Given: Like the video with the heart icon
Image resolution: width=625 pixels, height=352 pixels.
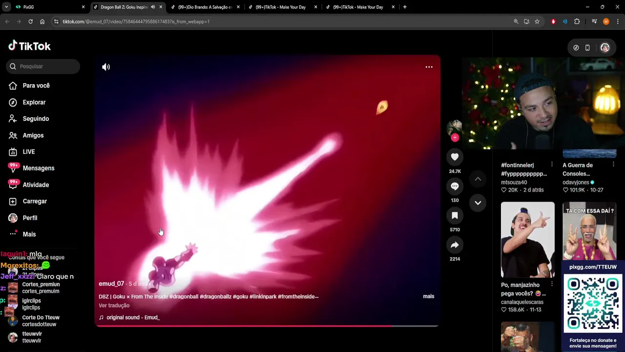Looking at the screenshot, I should [x=455, y=157].
